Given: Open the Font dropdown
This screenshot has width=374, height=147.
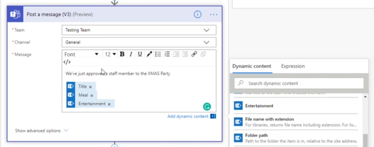Looking at the screenshot, I should pyautogui.click(x=81, y=54).
